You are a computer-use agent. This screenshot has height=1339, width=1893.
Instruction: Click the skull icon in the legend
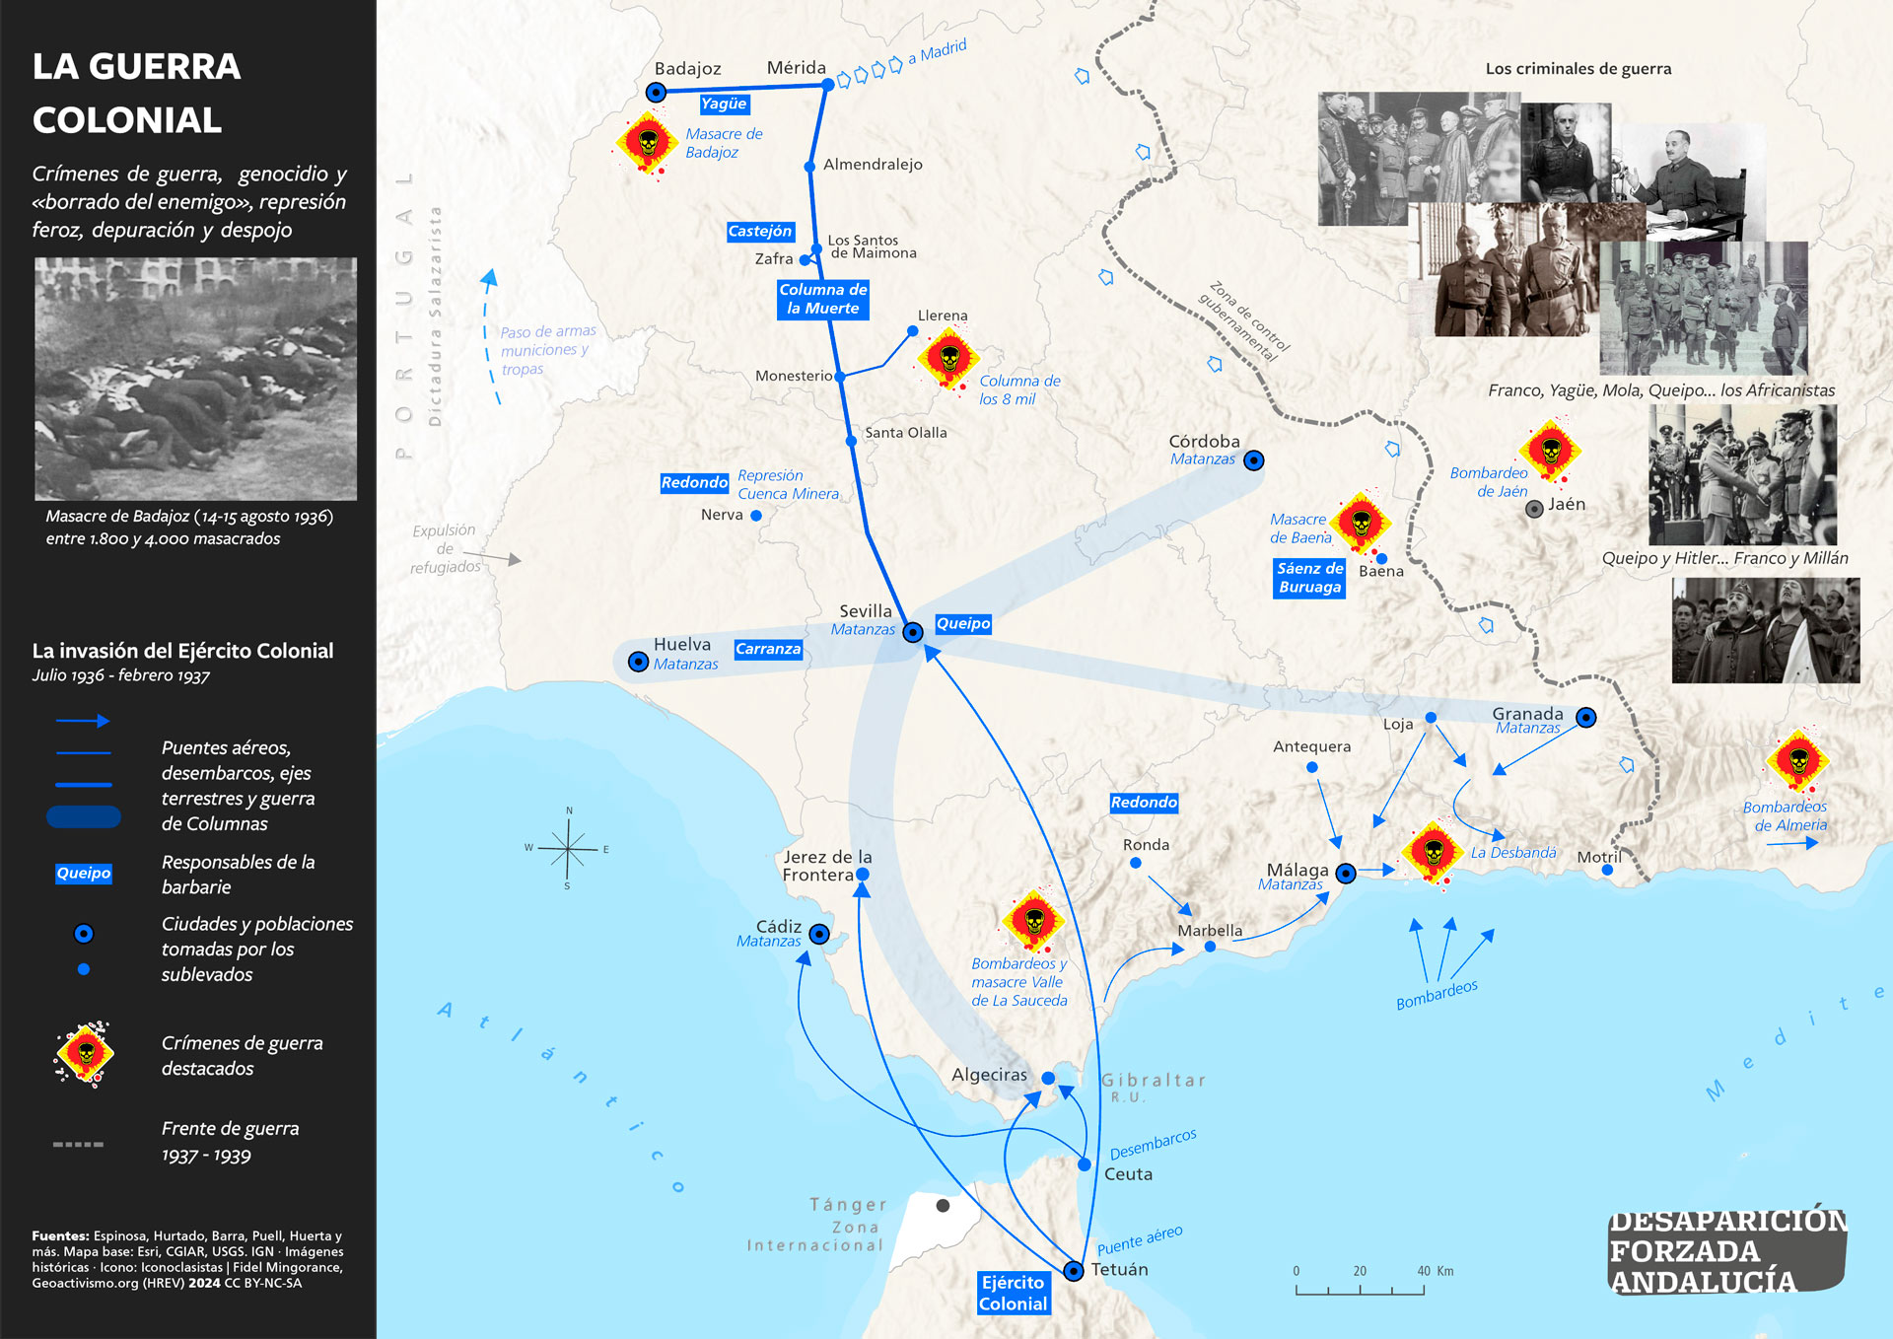(x=85, y=1054)
